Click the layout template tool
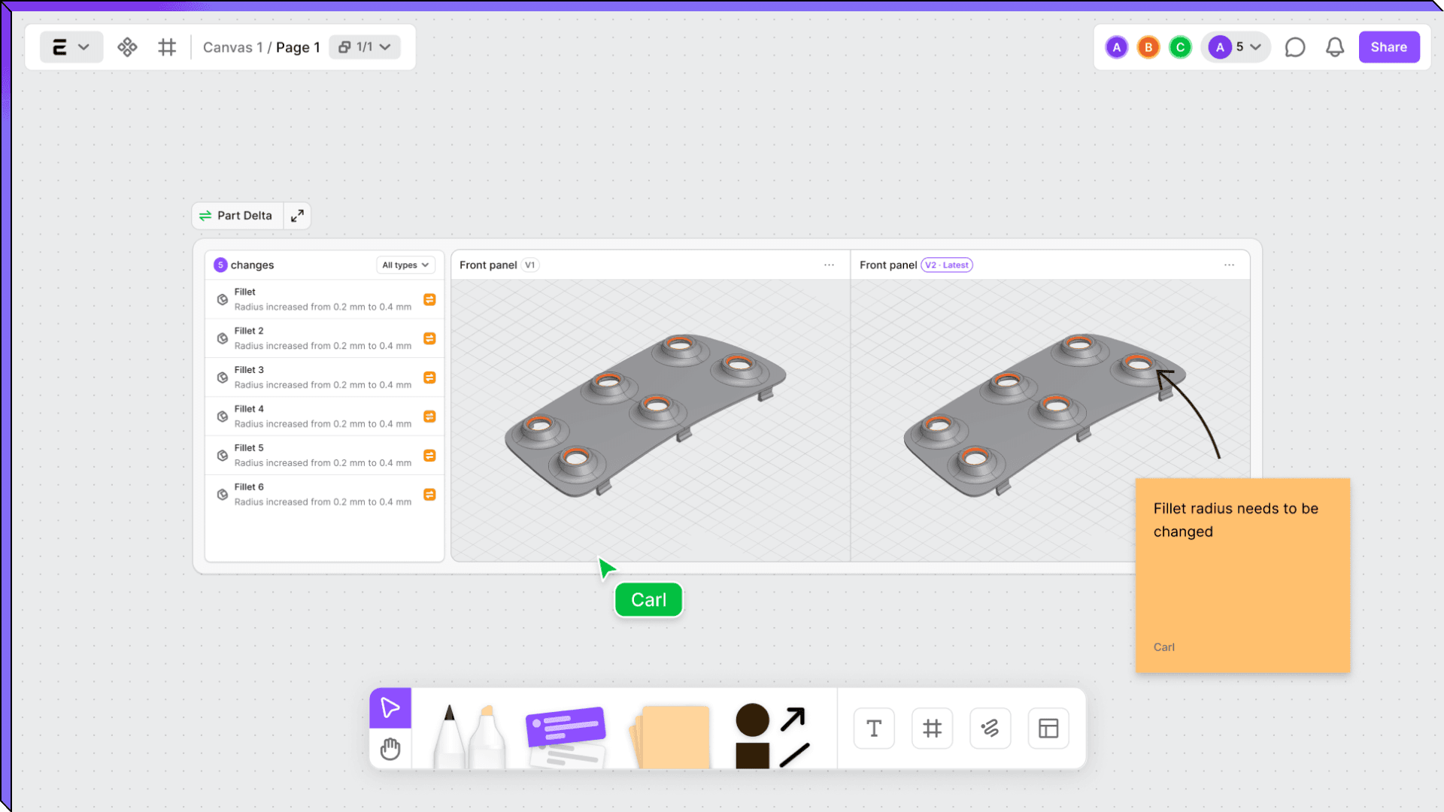Viewport: 1444px width, 812px height. click(x=1048, y=729)
